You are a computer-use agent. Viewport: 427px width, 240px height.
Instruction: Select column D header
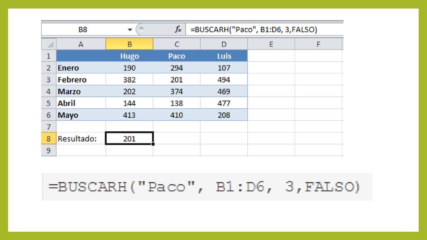point(224,44)
